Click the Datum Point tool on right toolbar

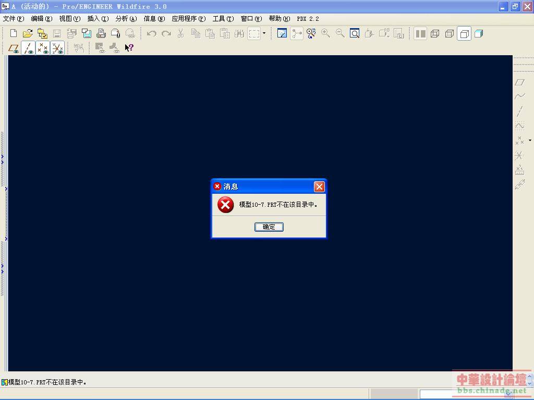pos(520,141)
